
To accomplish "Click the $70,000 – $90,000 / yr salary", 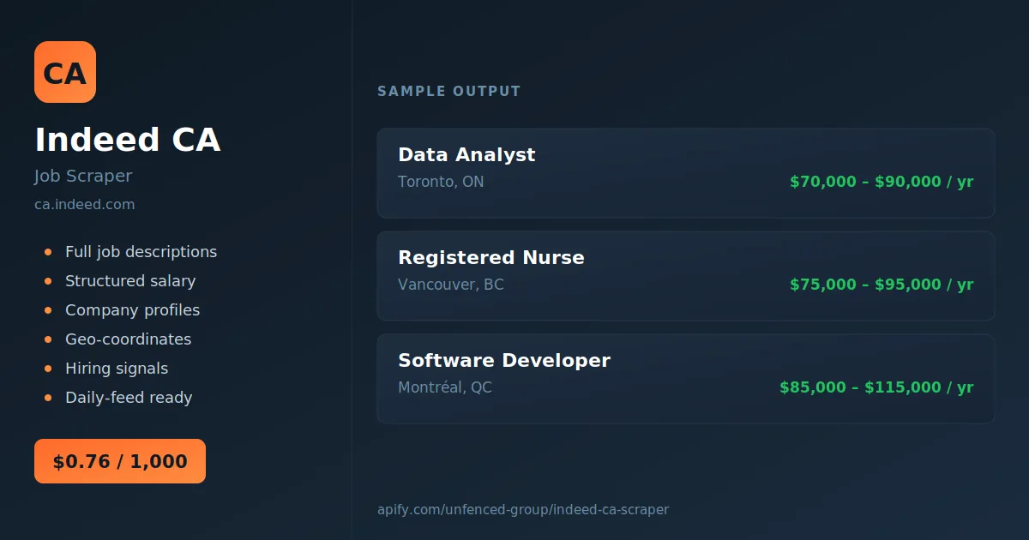I will tap(882, 182).
